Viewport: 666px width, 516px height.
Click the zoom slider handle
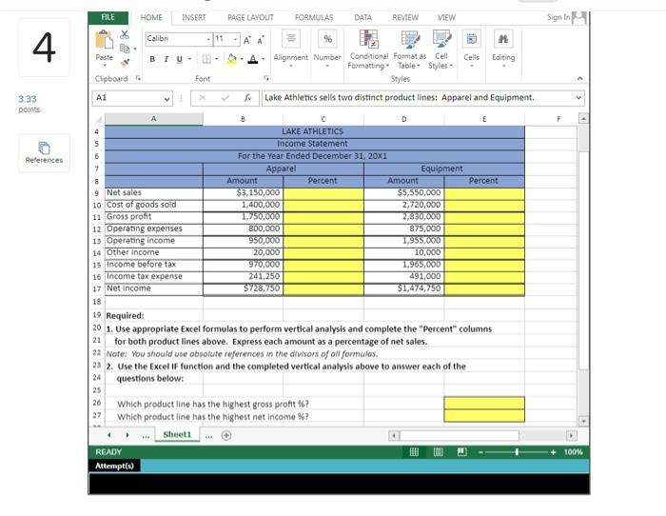[x=517, y=452]
